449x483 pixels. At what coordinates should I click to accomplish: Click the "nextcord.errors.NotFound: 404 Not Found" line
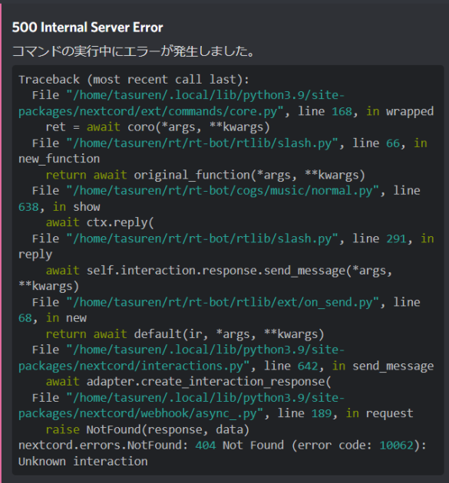click(x=223, y=445)
